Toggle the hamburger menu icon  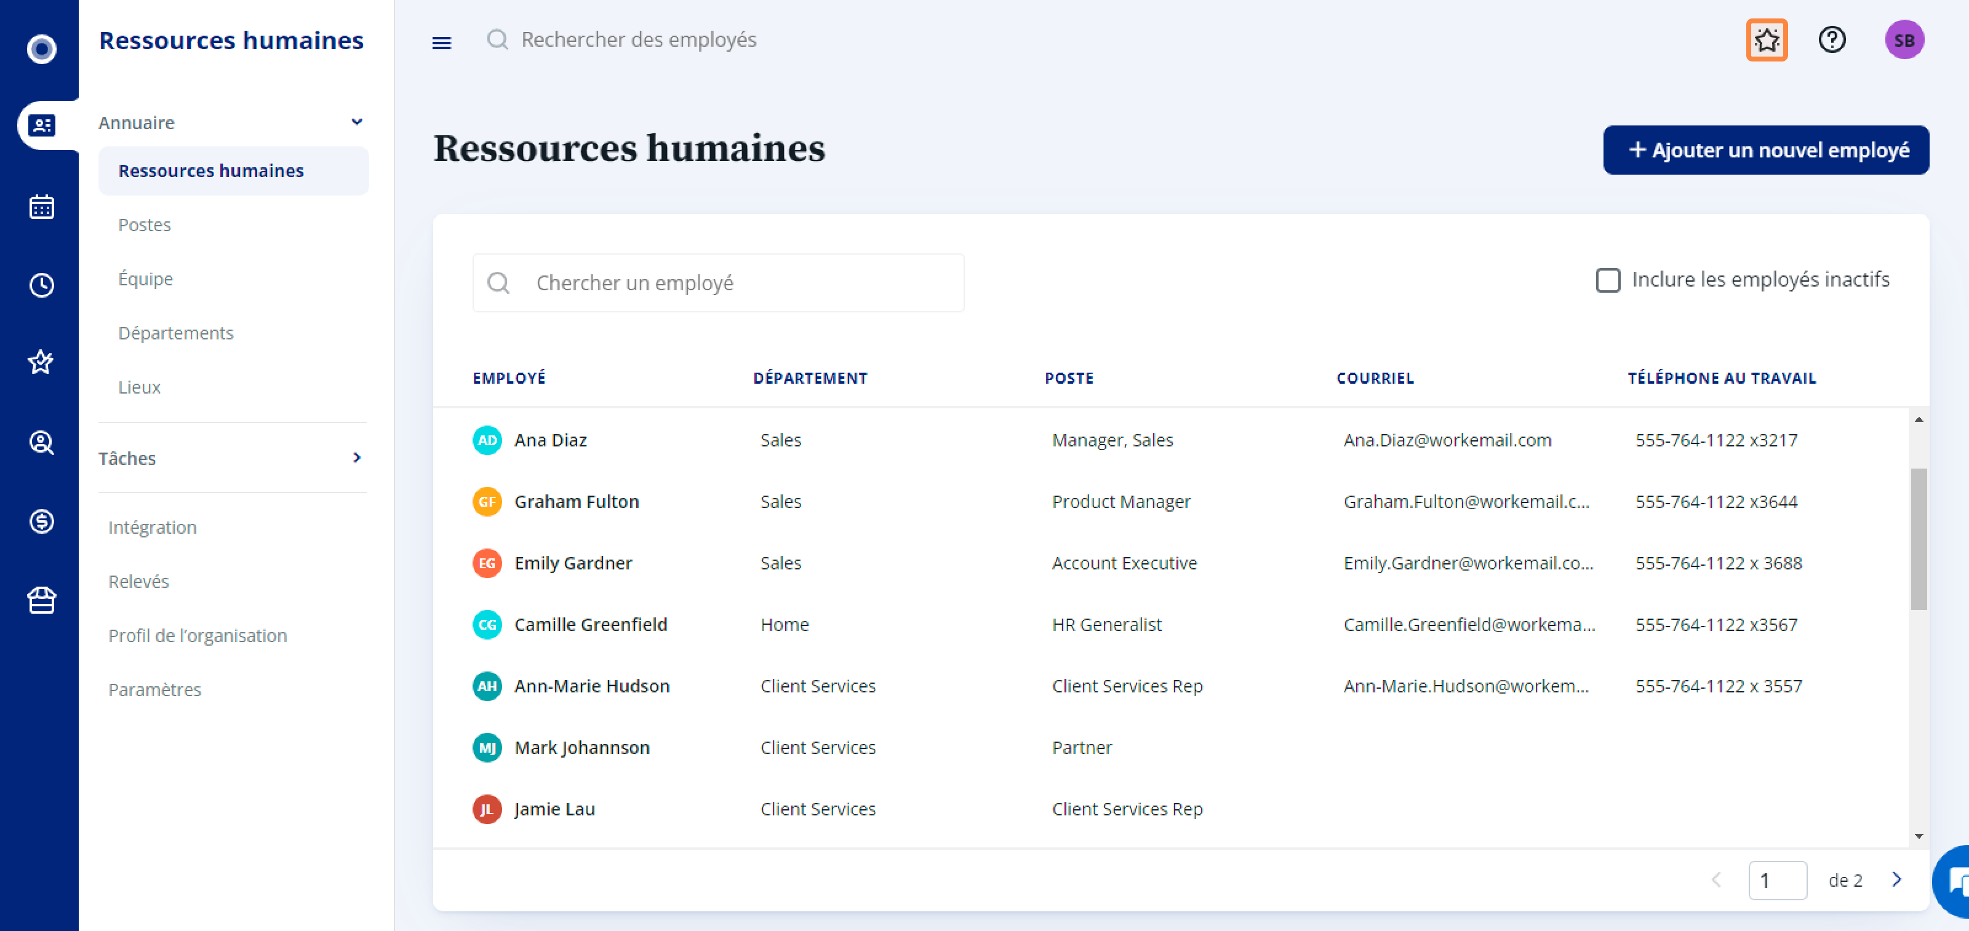point(442,43)
